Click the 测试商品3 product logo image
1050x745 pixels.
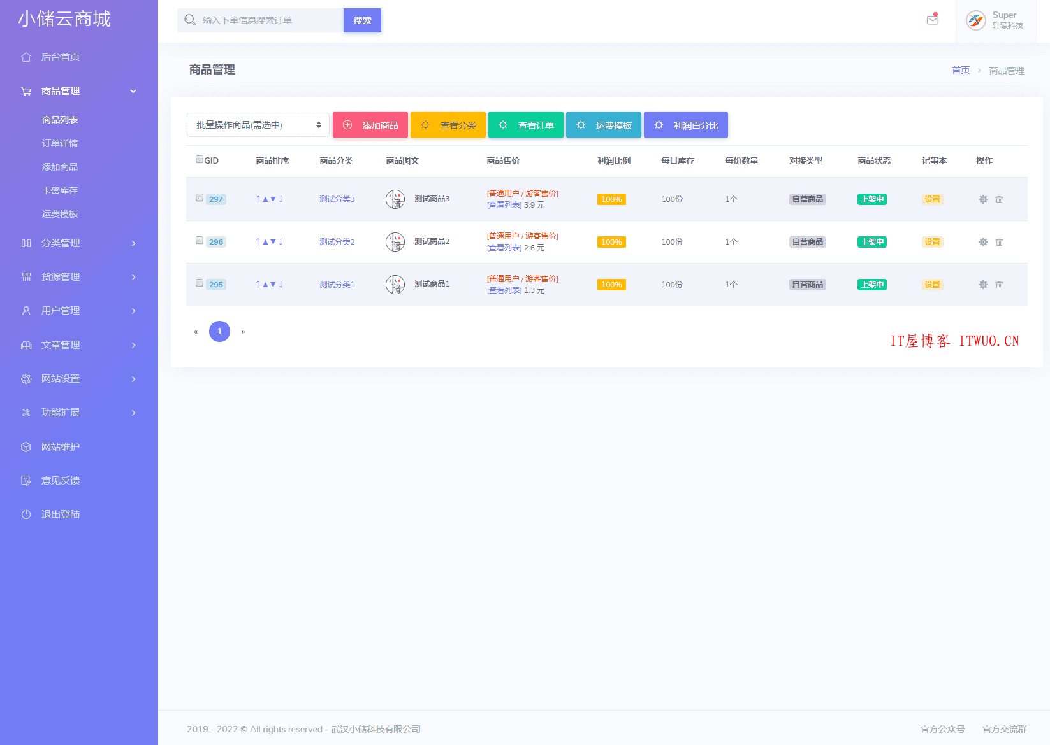pyautogui.click(x=395, y=199)
